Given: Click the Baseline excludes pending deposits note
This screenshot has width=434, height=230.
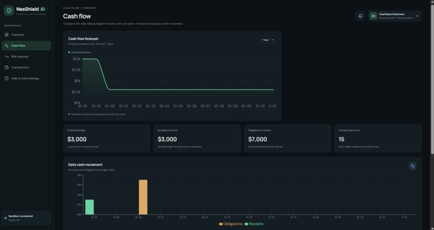Looking at the screenshot, I should (x=98, y=114).
